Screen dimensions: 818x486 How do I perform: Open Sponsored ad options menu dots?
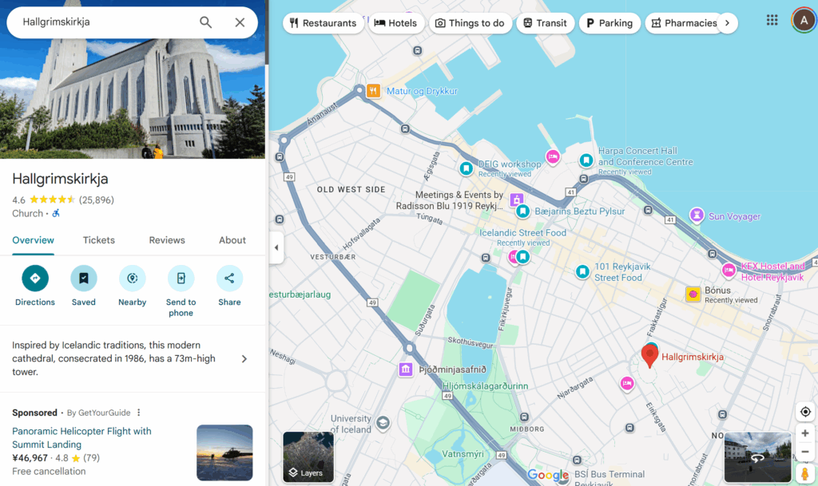(x=139, y=413)
